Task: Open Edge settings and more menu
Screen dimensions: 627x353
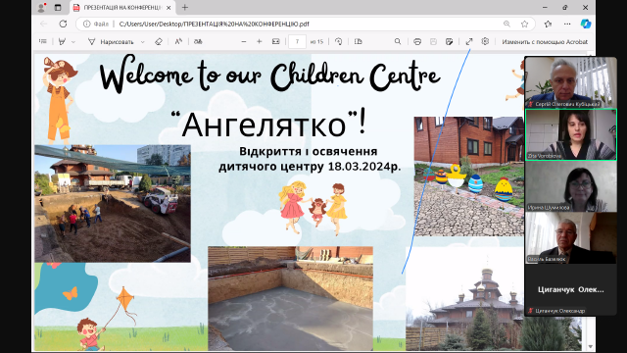Action: [567, 24]
